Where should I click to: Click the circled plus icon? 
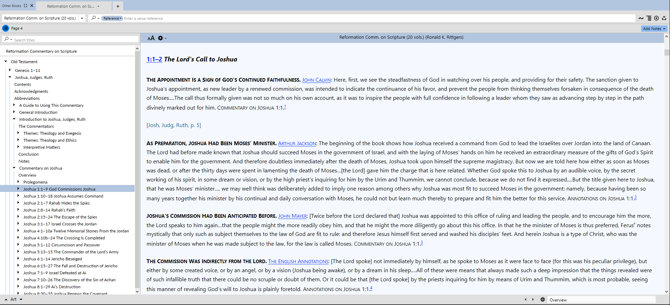click(x=656, y=18)
